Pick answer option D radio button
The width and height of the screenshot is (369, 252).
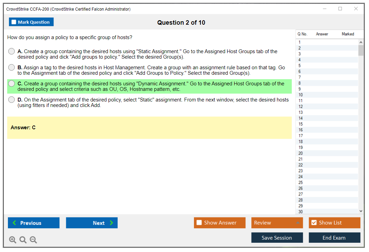point(12,100)
